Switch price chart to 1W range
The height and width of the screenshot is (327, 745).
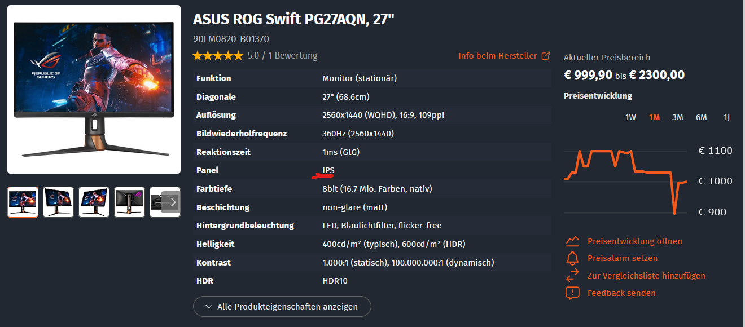pos(630,117)
